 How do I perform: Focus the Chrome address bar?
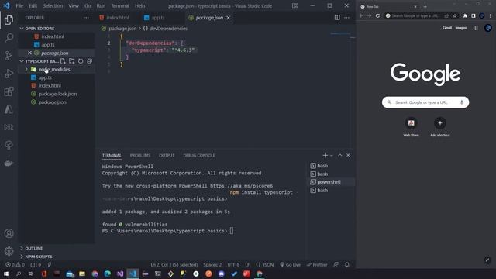[x=415, y=15]
